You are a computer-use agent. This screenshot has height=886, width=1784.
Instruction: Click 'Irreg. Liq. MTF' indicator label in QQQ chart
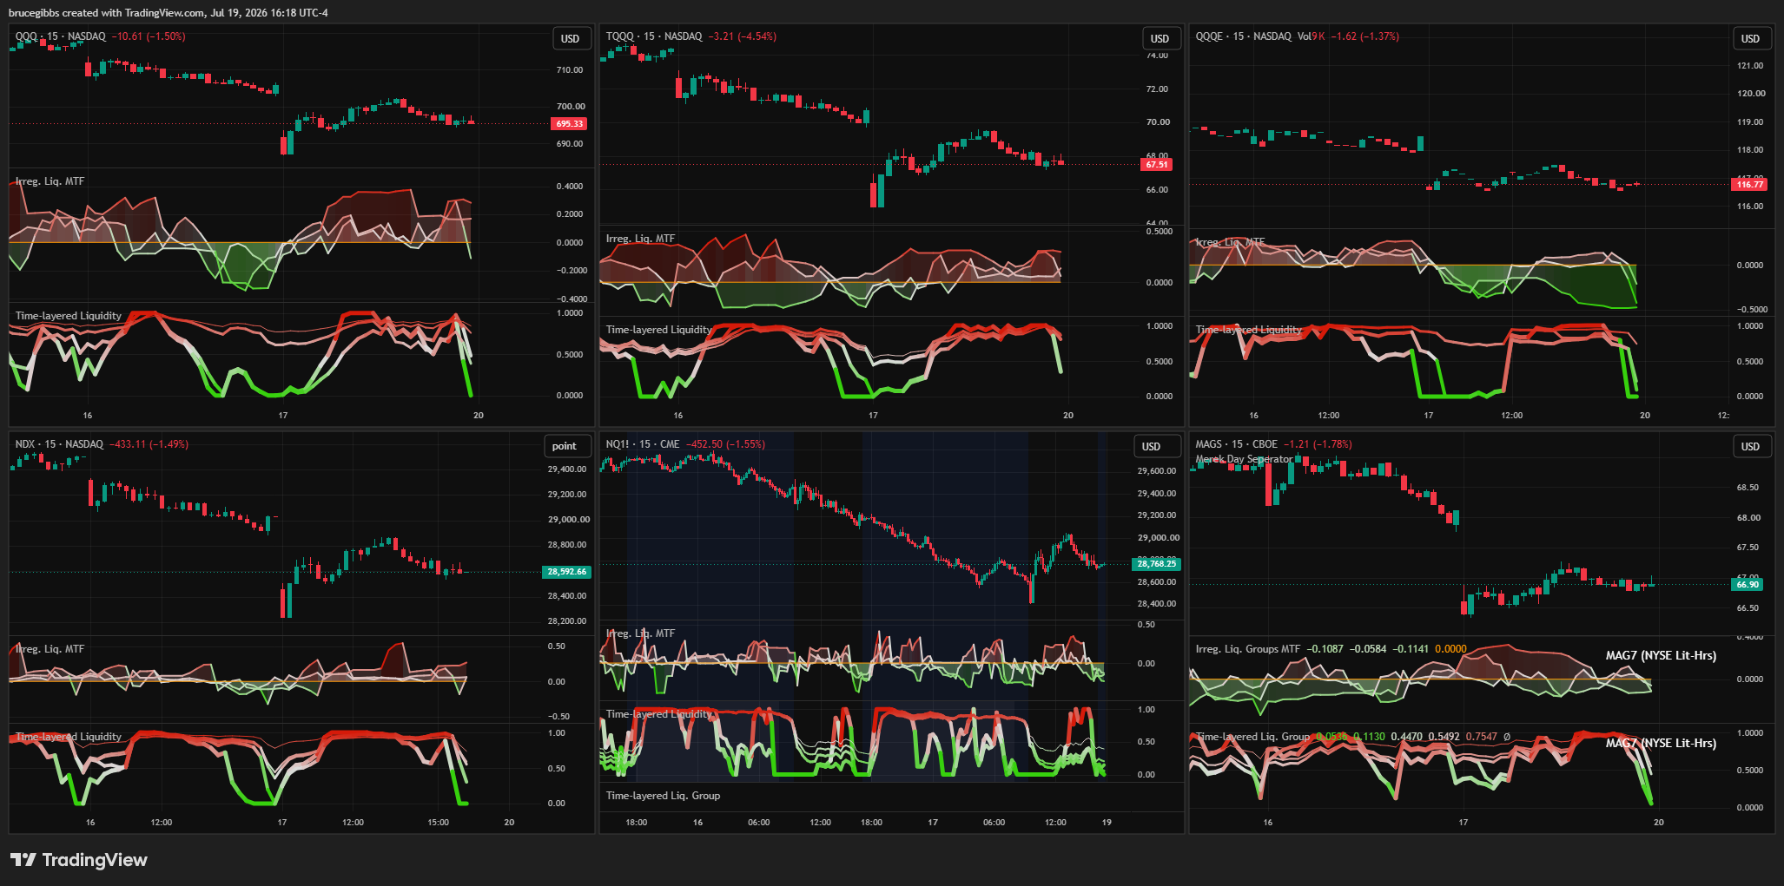50,181
